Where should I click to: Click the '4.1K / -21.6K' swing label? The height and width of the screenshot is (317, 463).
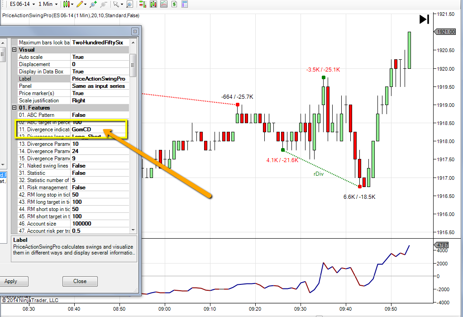coord(282,160)
